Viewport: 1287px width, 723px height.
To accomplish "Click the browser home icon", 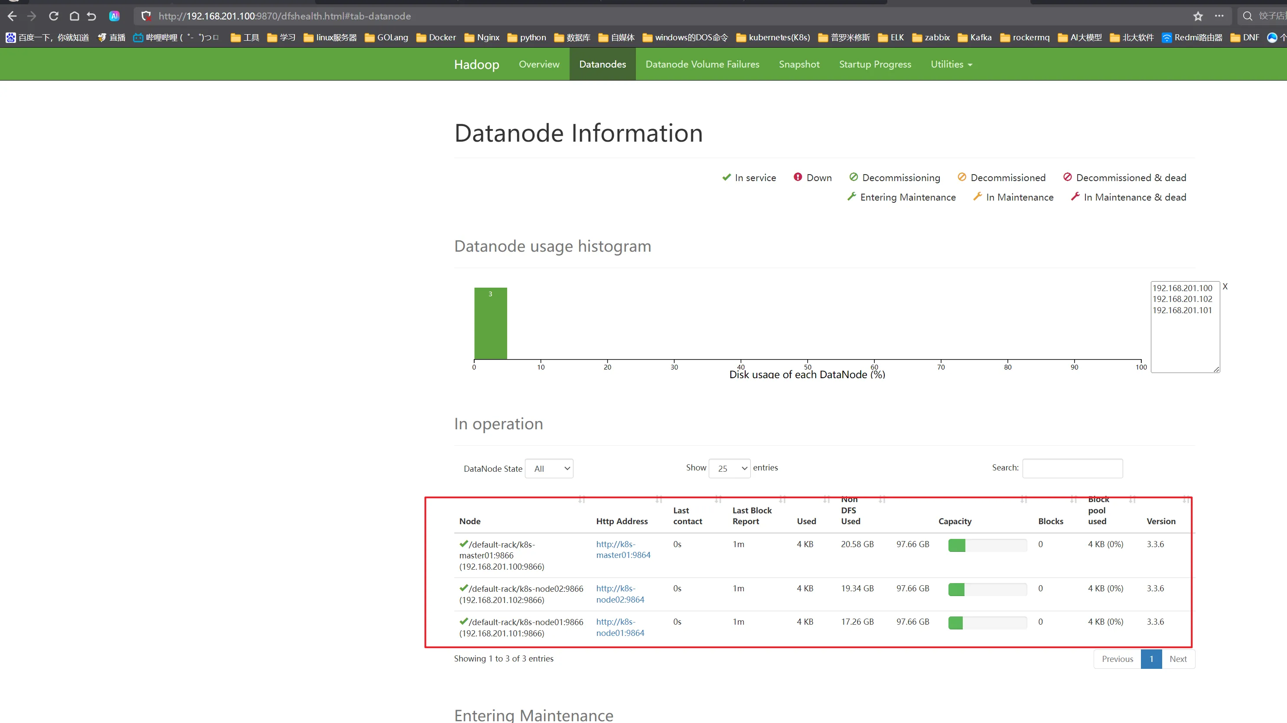I will (74, 16).
